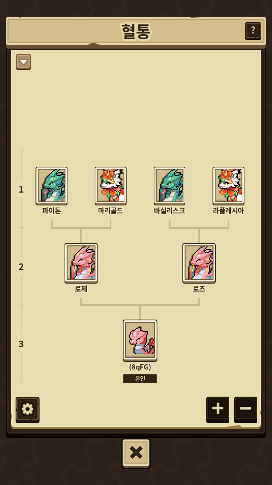Click generation 2 marker on the ruler
The width and height of the screenshot is (272, 485).
[x=21, y=266]
